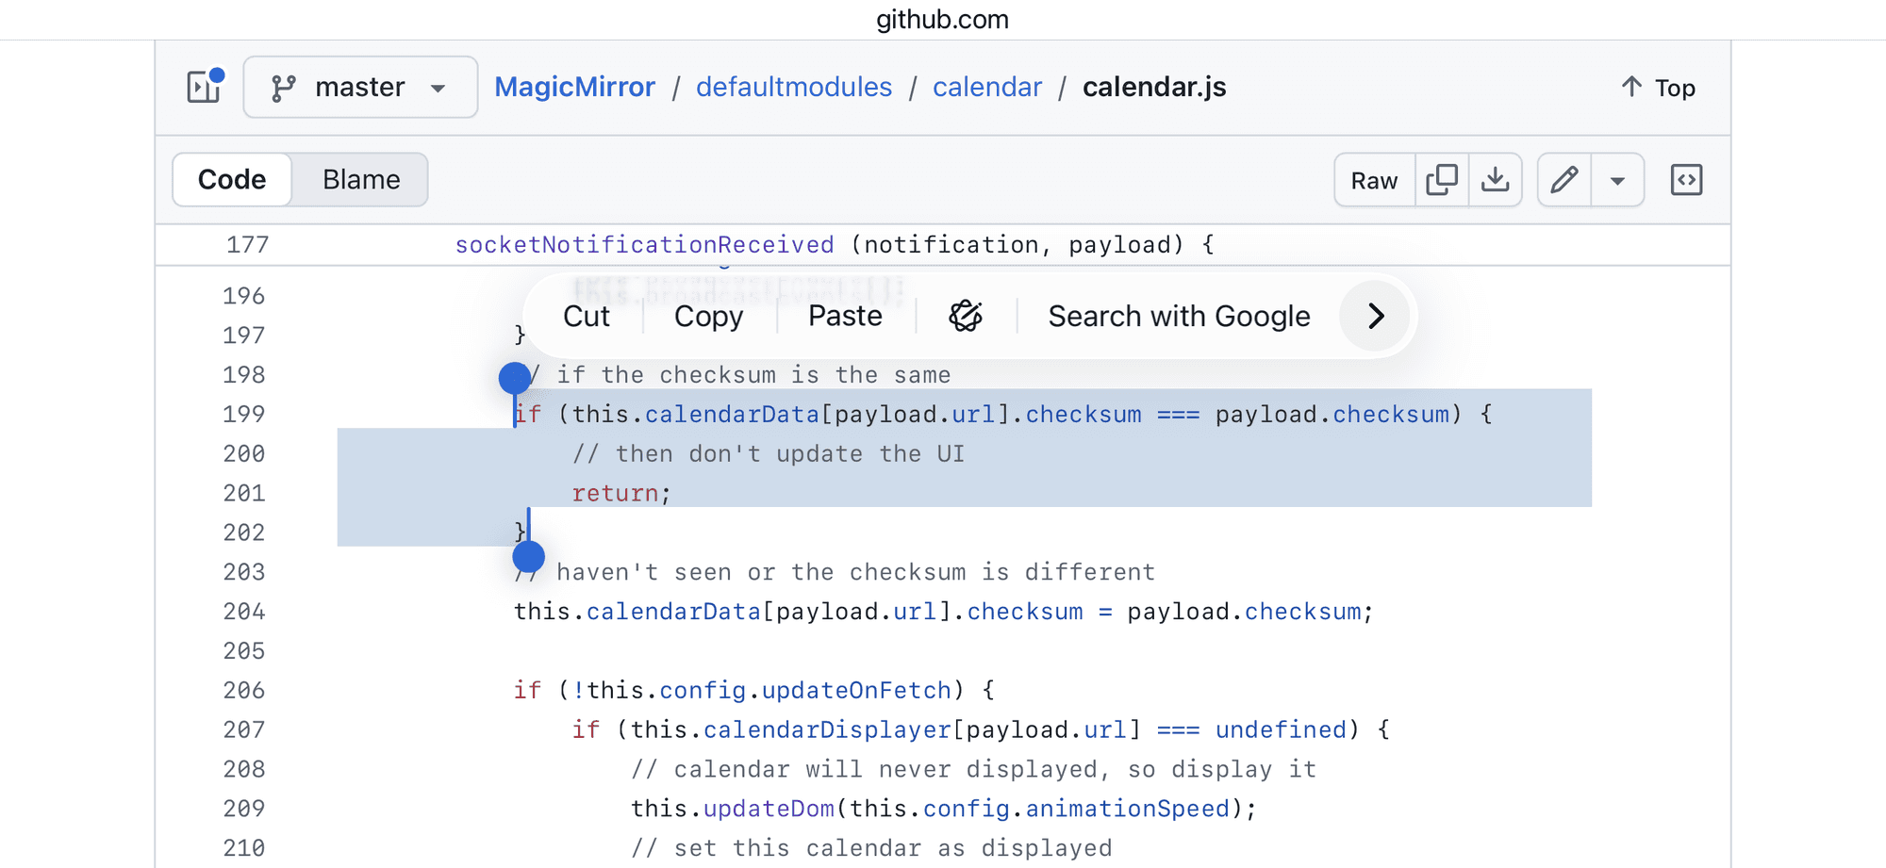Image resolution: width=1886 pixels, height=868 pixels.
Task: Click animationSpeed on line 209
Action: [1128, 809]
